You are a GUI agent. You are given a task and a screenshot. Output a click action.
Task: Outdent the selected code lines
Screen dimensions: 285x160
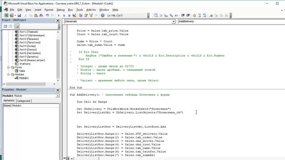click(188, 16)
